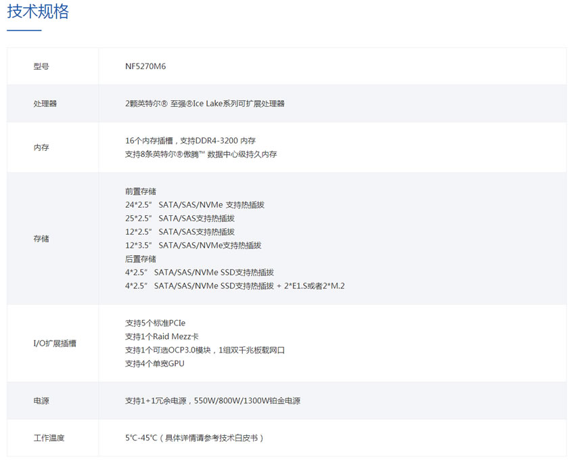
Task: Click the 12*3.5" SATA/SAS/NVMe line
Action: coord(193,246)
